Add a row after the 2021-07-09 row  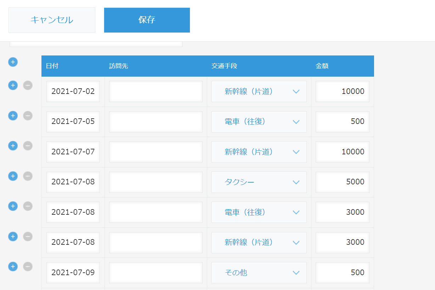pyautogui.click(x=13, y=266)
